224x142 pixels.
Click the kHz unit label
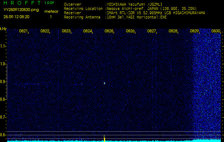point(3,29)
